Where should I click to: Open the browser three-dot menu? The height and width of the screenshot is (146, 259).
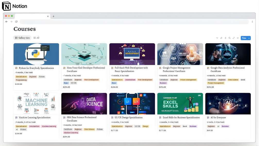click(x=252, y=21)
